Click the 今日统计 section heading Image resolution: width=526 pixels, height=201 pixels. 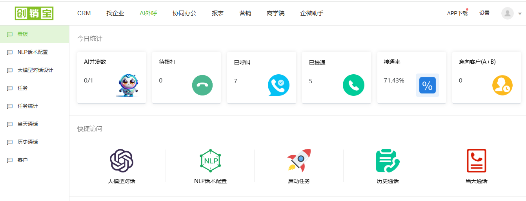point(90,39)
